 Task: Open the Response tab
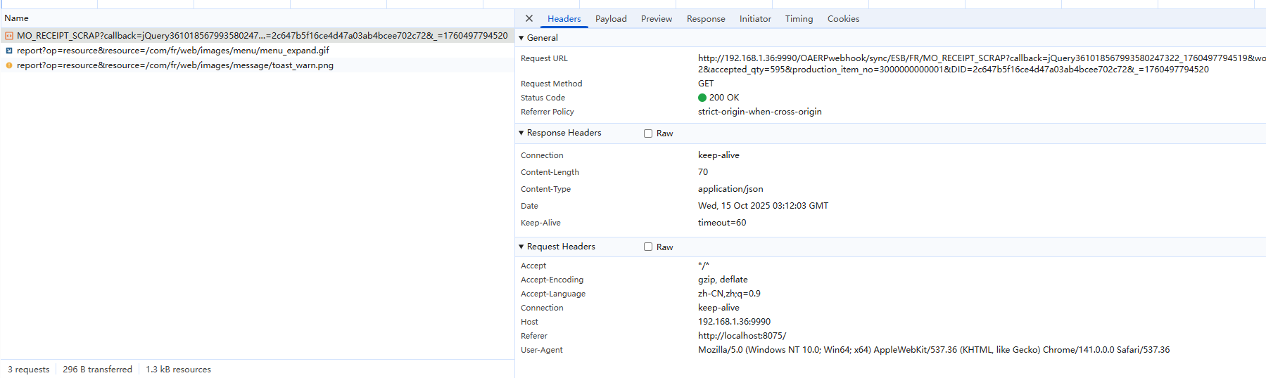point(706,19)
